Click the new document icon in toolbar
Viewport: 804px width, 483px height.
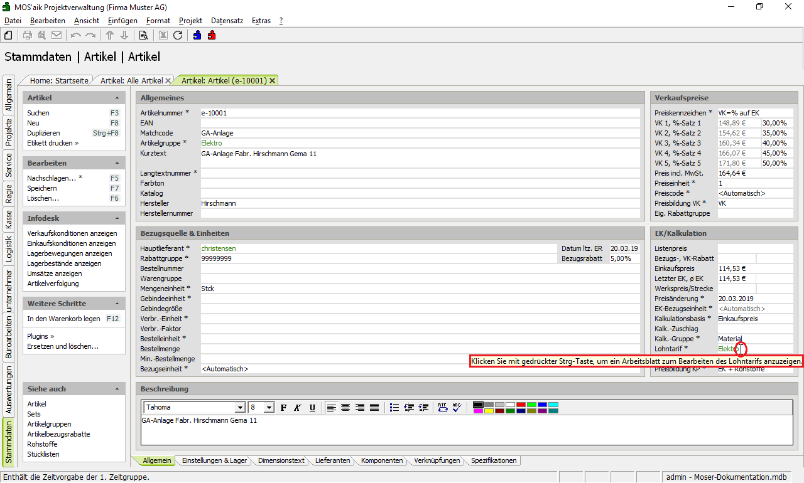click(8, 35)
